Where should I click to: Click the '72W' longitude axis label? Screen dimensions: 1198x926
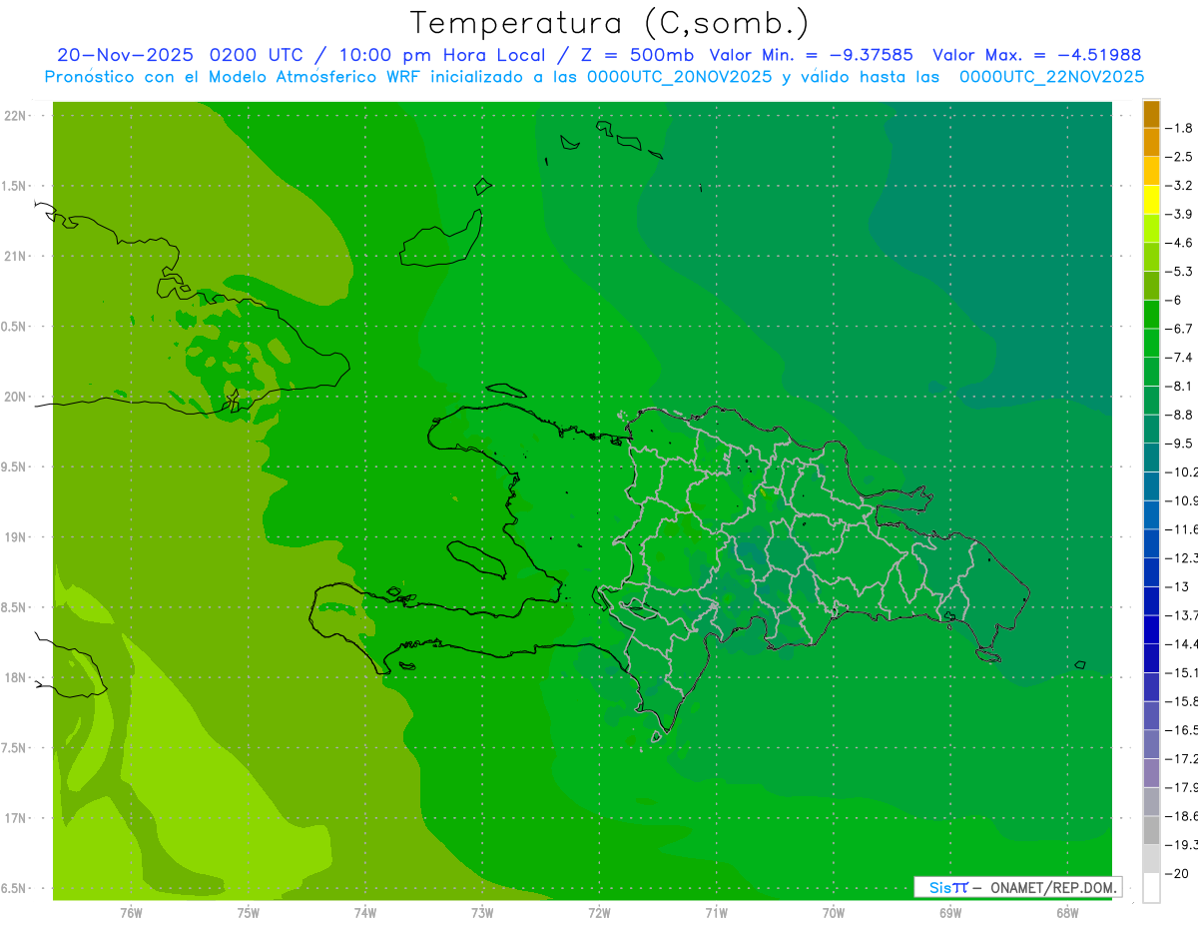[x=599, y=913]
